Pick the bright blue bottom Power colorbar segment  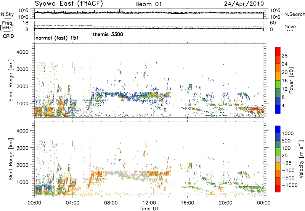pyautogui.click(x=278, y=109)
